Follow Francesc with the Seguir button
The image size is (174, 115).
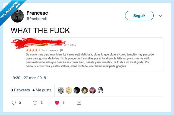pos(139,16)
